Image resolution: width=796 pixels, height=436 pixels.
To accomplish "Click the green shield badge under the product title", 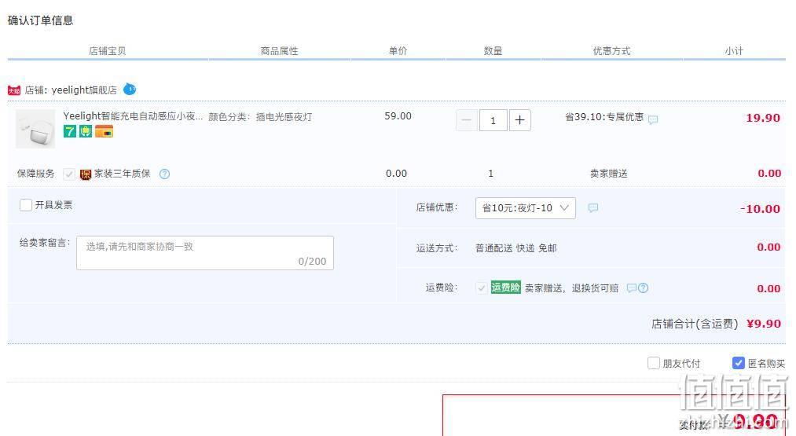I will click(x=86, y=131).
